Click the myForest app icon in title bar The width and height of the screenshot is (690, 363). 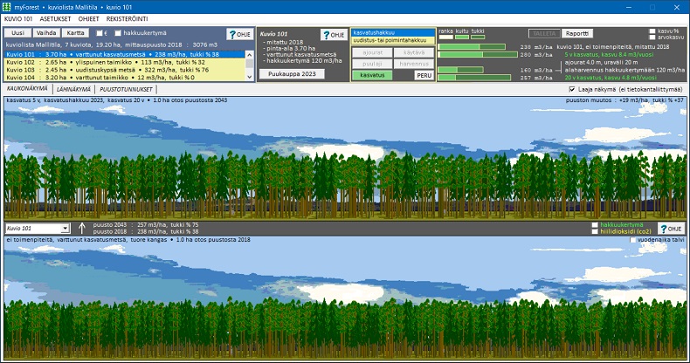(7, 6)
